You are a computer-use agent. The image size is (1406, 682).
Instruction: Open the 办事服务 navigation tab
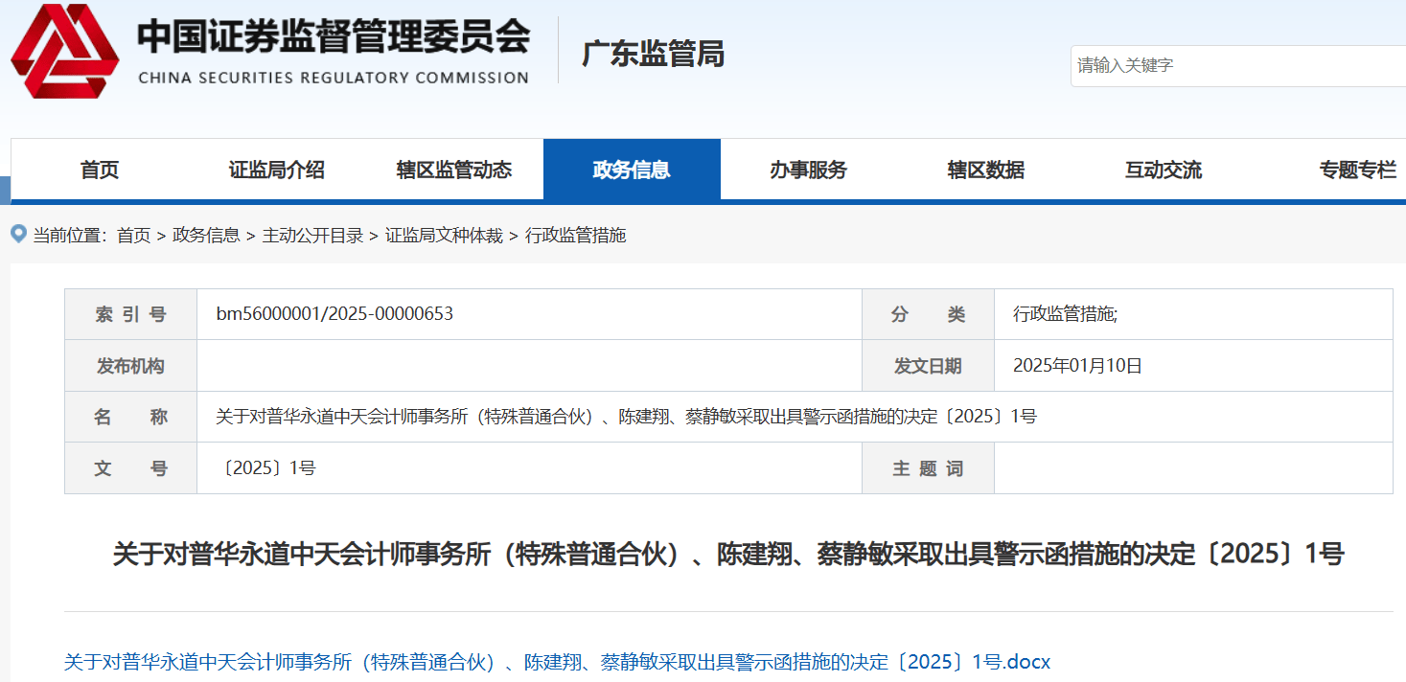click(809, 170)
